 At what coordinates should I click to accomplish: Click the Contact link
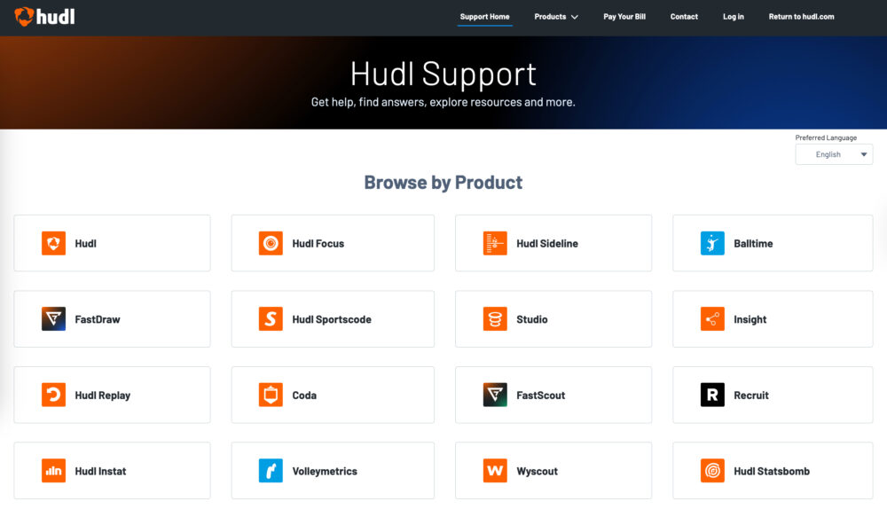[684, 17]
